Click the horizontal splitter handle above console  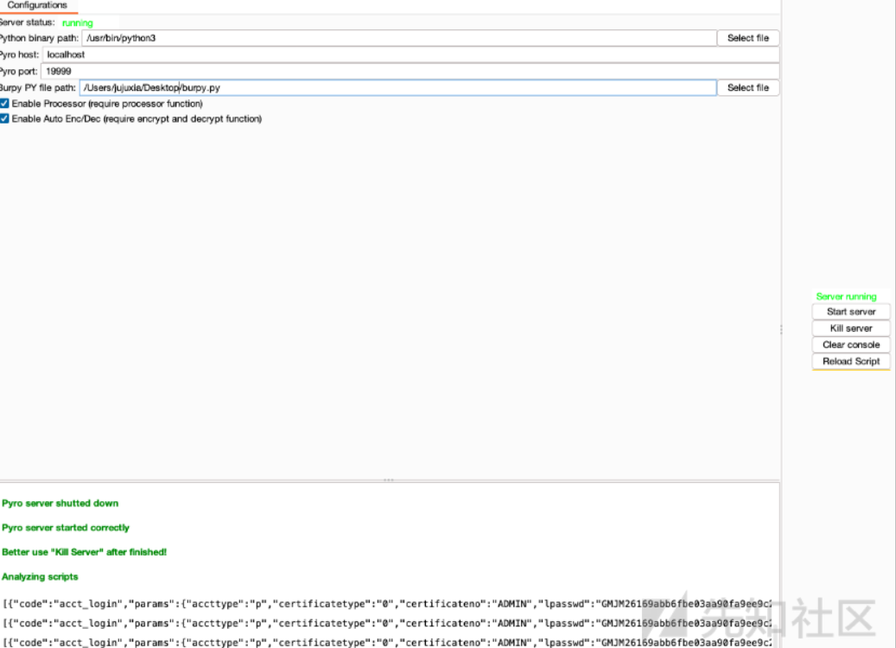pyautogui.click(x=389, y=480)
